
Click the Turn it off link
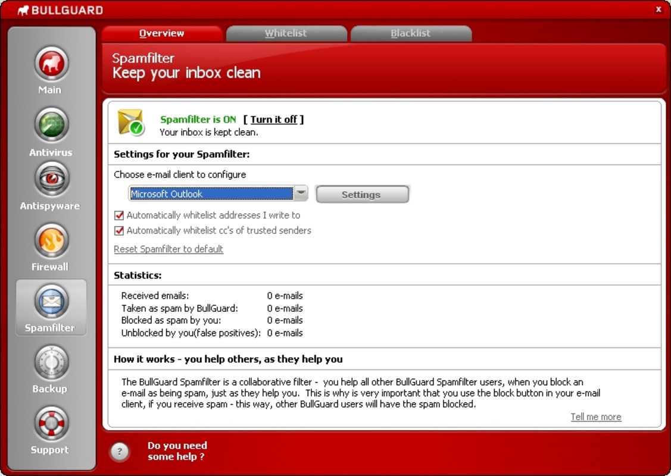coord(273,120)
